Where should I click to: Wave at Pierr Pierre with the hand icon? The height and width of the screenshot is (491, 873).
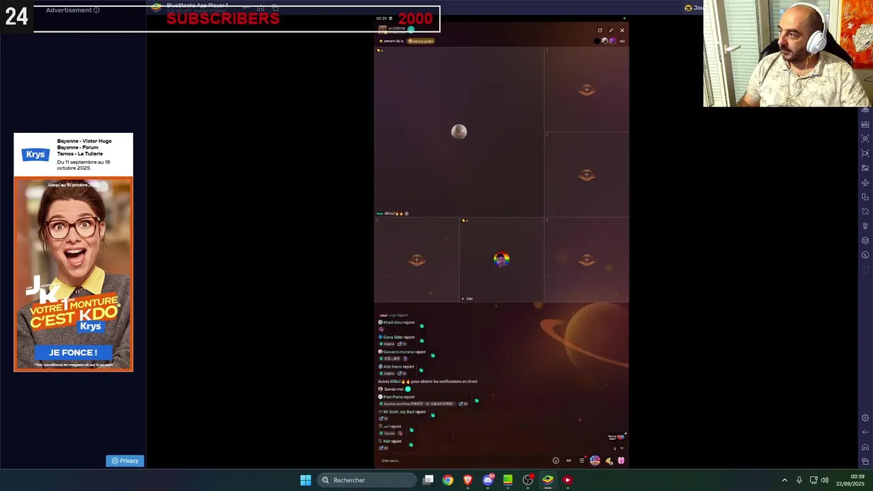[476, 400]
